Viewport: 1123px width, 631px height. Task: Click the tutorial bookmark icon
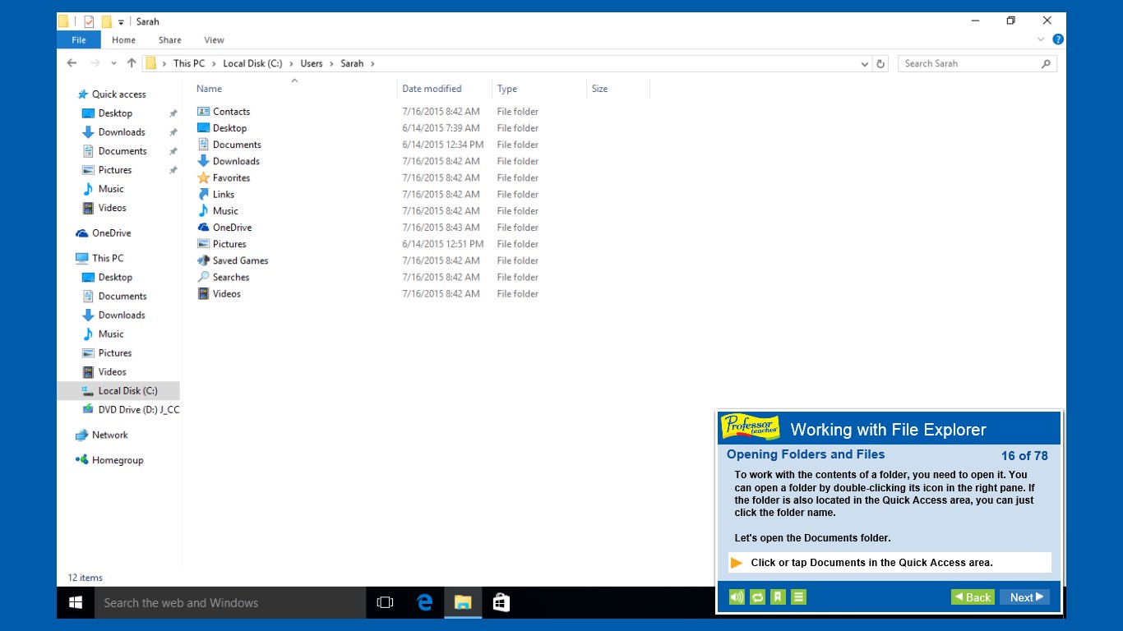tap(778, 597)
